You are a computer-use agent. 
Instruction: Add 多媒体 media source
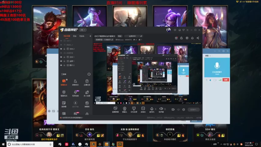(x=143, y=110)
